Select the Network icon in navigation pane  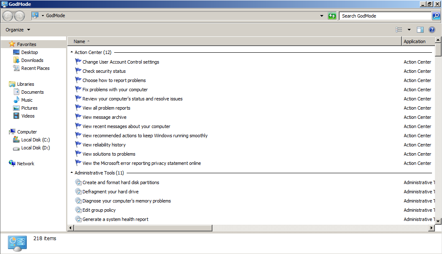coord(12,163)
